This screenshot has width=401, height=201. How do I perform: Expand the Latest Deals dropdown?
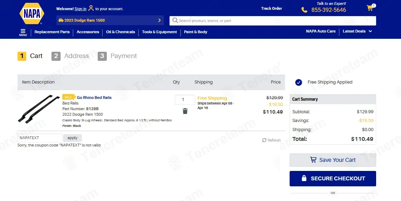357,31
